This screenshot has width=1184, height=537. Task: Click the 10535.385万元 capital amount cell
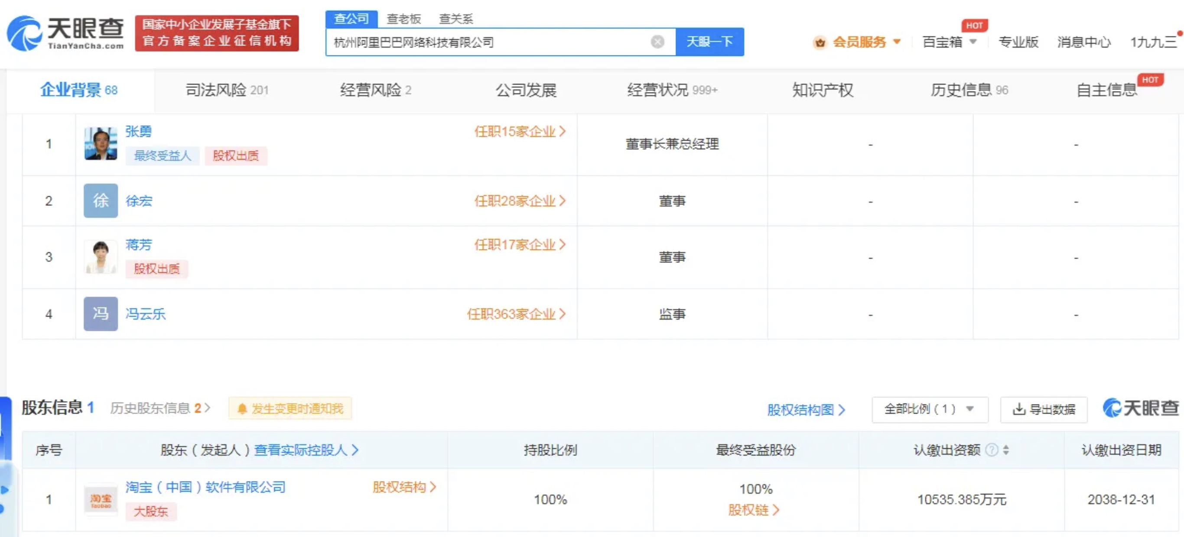pos(962,499)
